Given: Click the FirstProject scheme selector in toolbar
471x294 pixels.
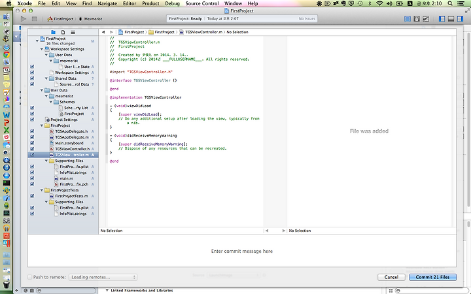Looking at the screenshot, I should tap(60, 19).
